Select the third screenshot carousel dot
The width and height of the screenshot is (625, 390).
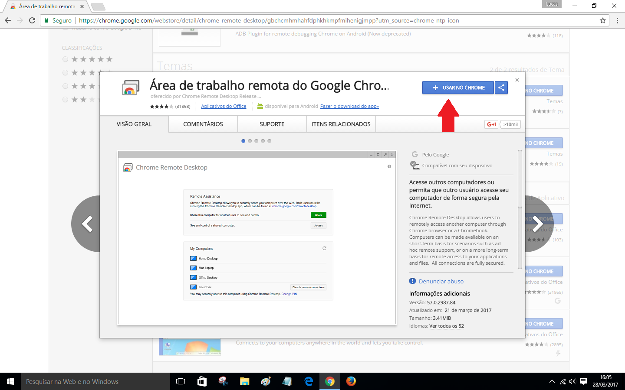[257, 141]
